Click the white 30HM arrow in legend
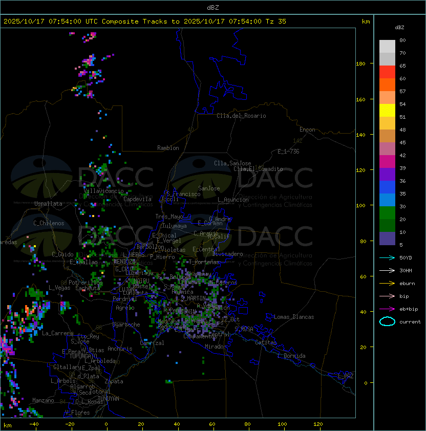The width and height of the screenshot is (426, 431). point(387,271)
